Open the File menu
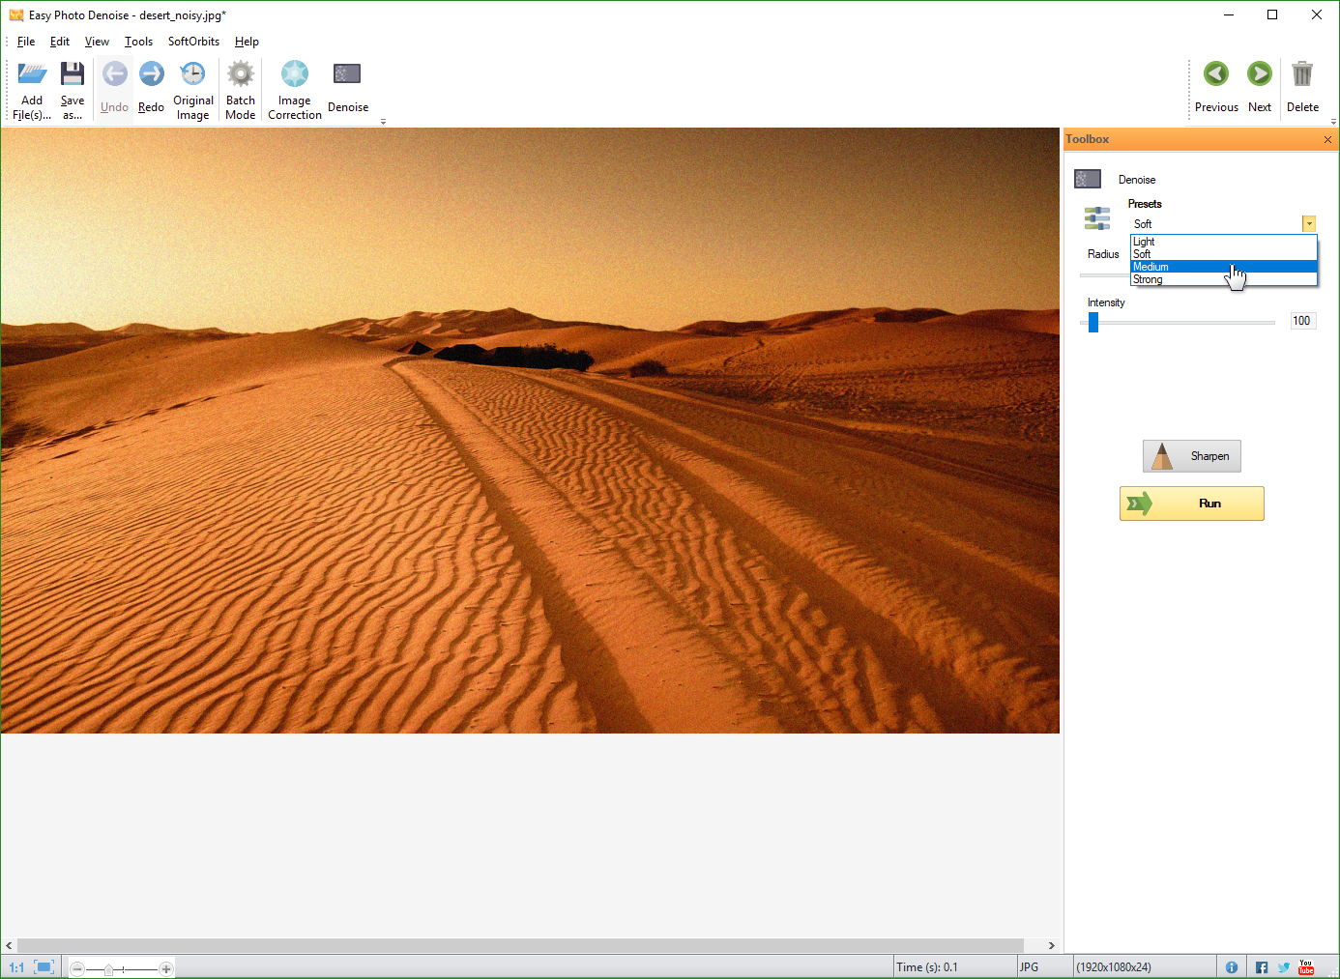This screenshot has width=1340, height=979. pyautogui.click(x=26, y=42)
